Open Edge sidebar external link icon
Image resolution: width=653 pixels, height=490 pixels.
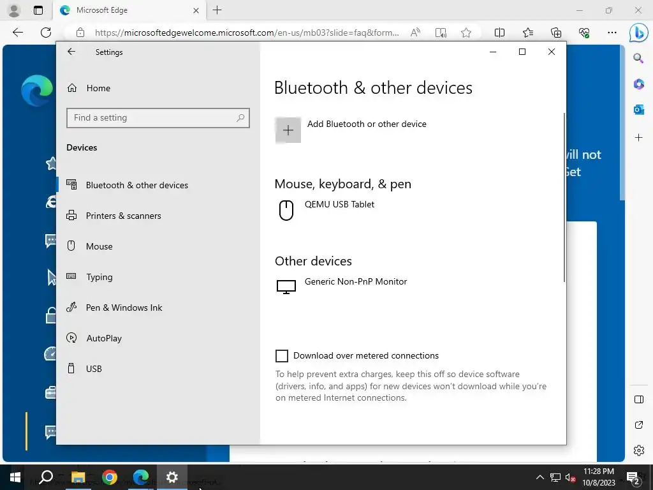pyautogui.click(x=638, y=425)
